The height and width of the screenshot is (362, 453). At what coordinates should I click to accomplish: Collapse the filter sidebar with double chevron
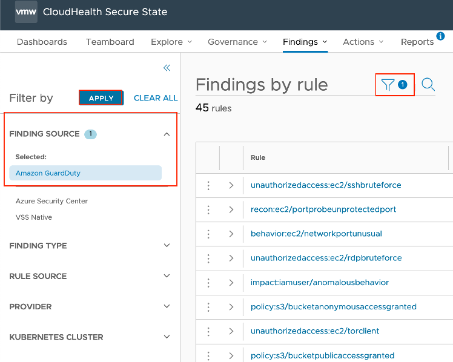[167, 68]
